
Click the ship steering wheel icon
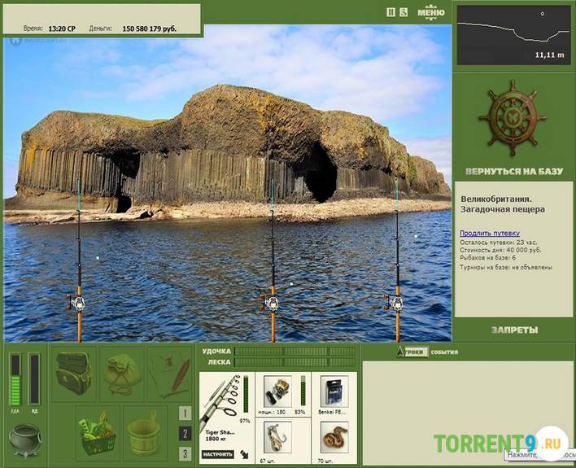tap(513, 119)
